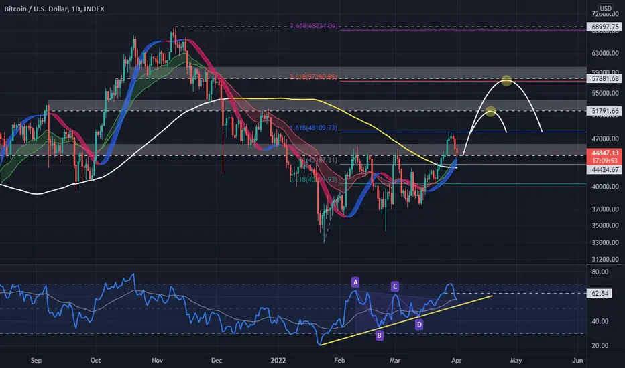Click the red 2.618(57290.85) Fibonacci label
Screen dimensions: 625x368
click(x=313, y=77)
